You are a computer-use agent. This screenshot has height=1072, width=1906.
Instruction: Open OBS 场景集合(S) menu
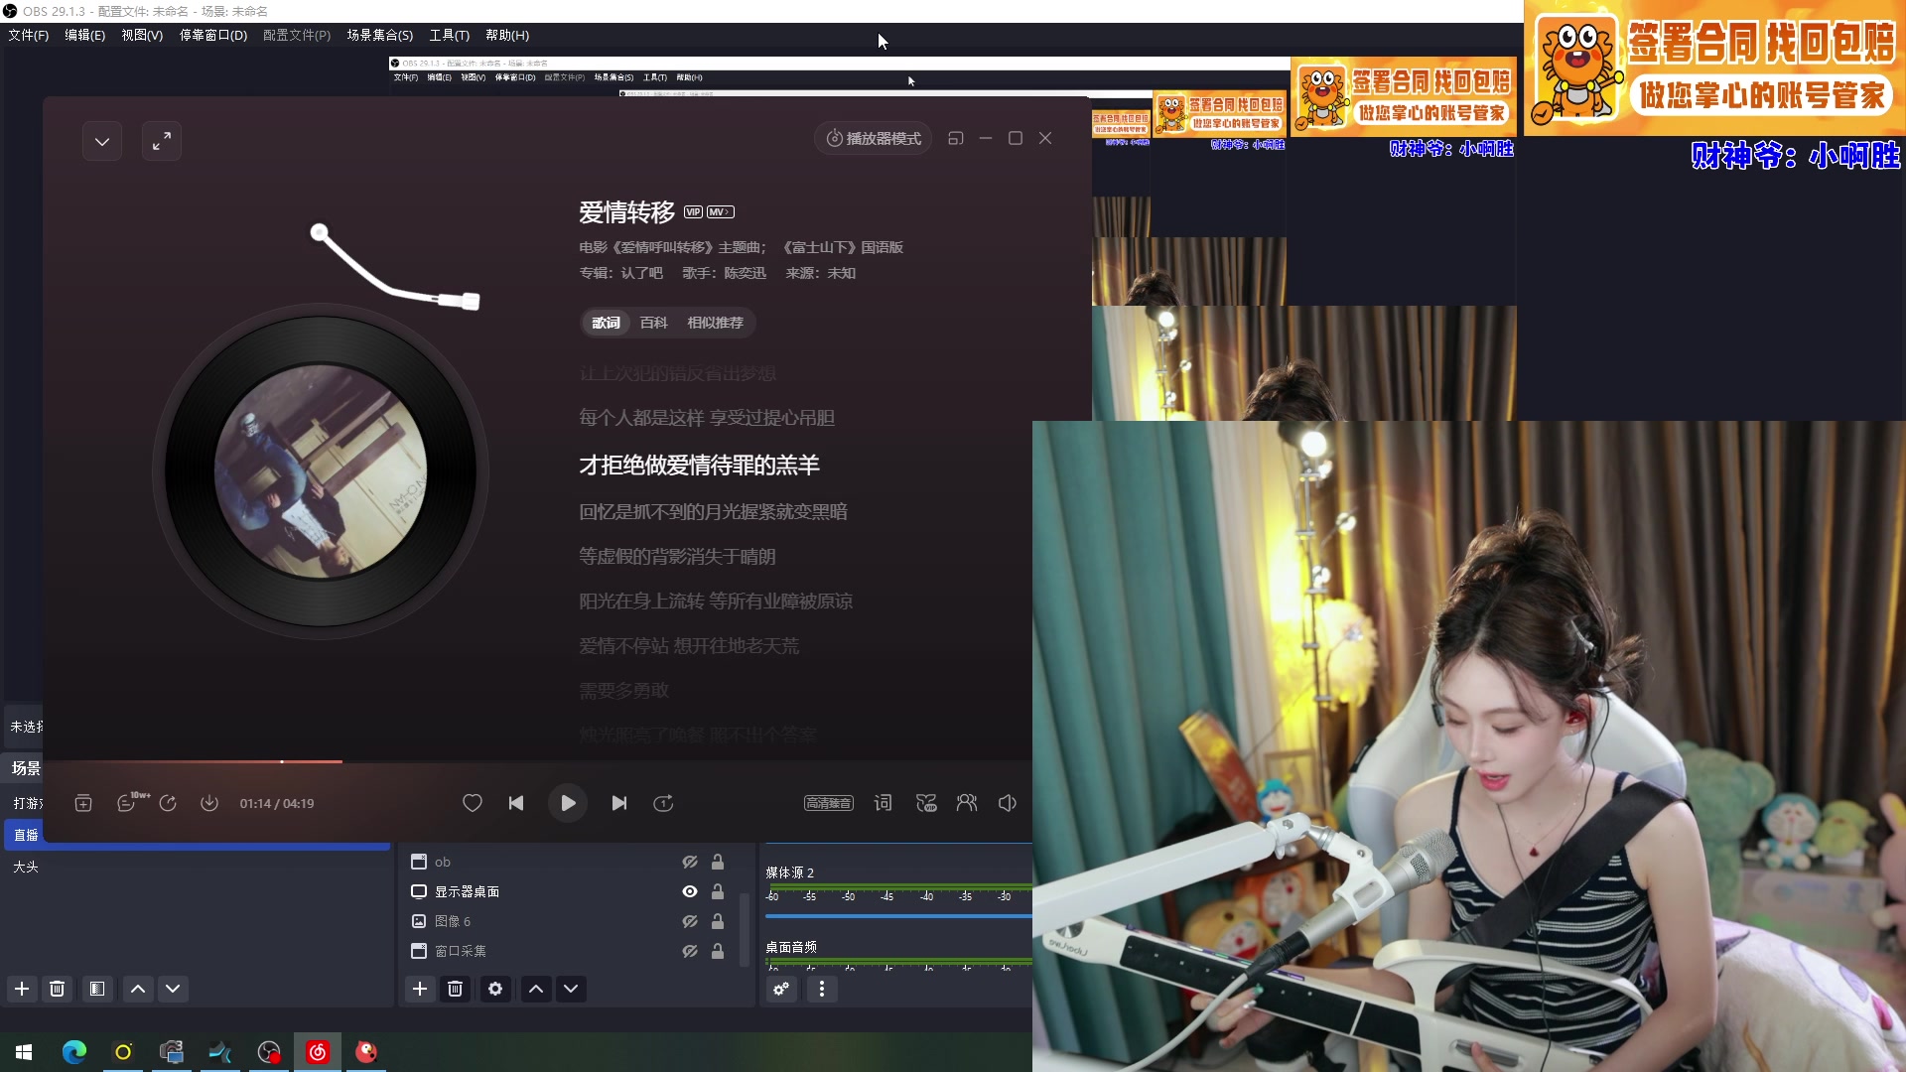click(380, 35)
